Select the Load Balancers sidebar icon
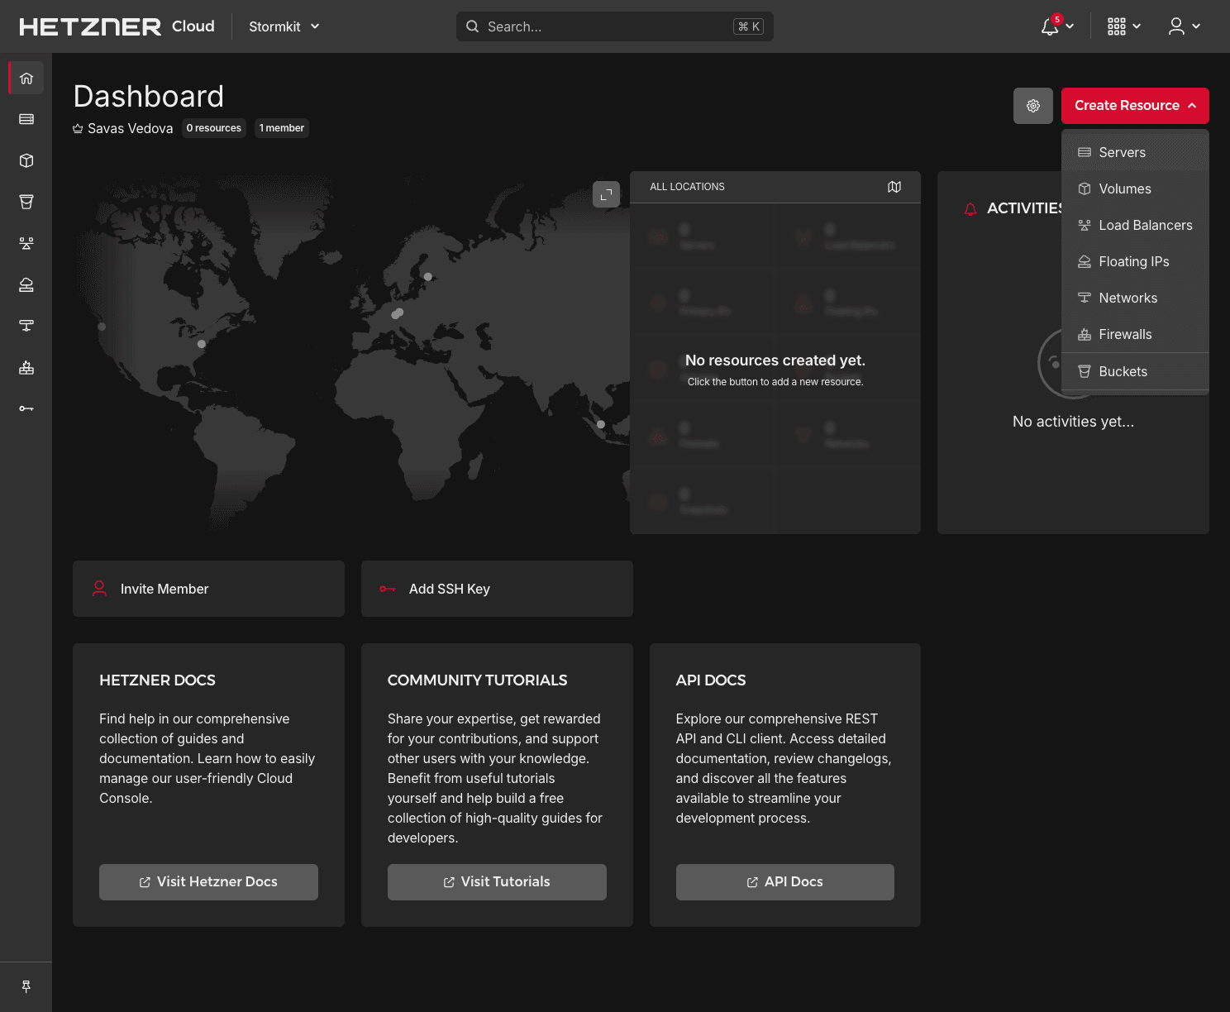Image resolution: width=1230 pixels, height=1012 pixels. click(x=26, y=243)
